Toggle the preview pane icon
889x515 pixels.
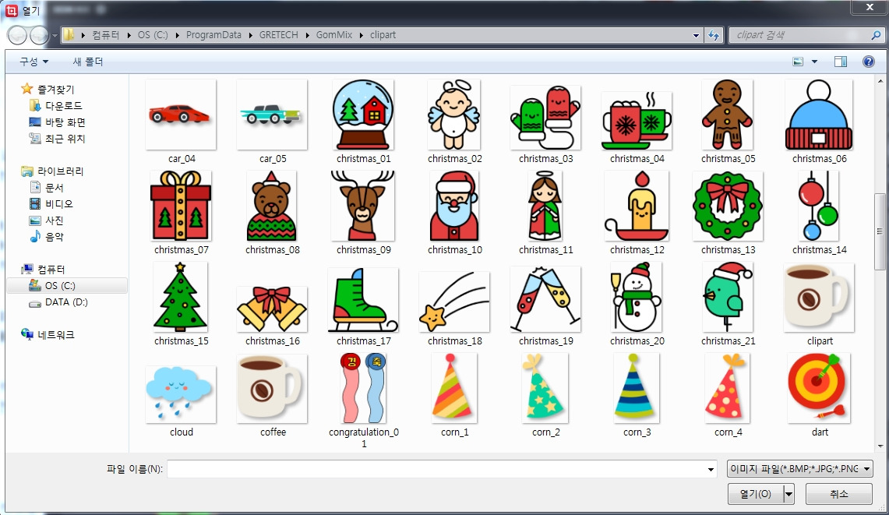click(840, 62)
